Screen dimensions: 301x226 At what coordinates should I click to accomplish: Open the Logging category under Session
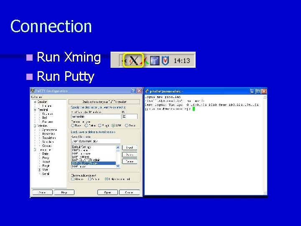47,106
